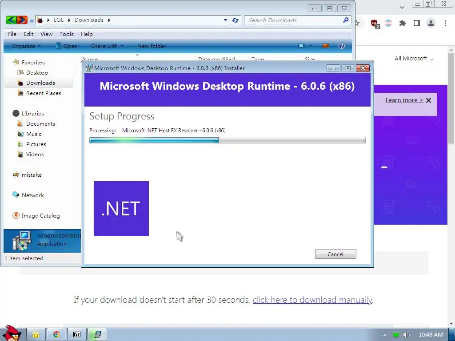Screen dimensions: 455x341
Task: Click the .NET logo in the installer
Action: (x=121, y=209)
